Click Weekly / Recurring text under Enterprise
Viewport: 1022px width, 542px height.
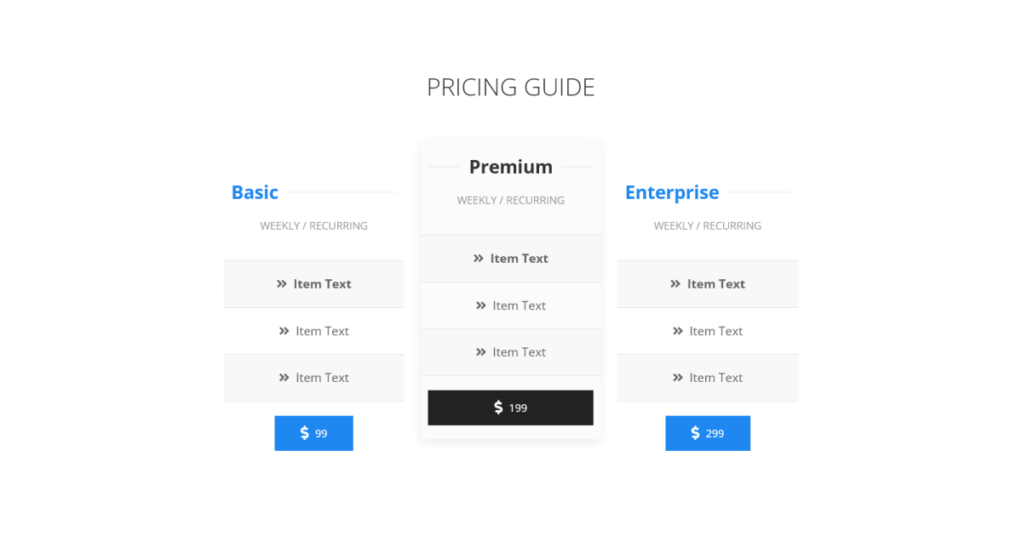pyautogui.click(x=708, y=225)
